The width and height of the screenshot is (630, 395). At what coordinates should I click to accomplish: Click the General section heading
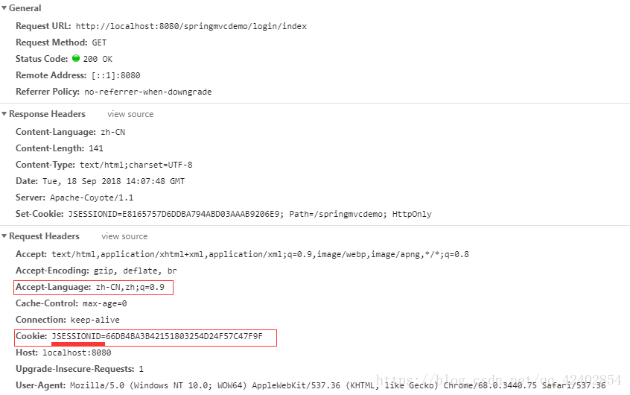(25, 8)
